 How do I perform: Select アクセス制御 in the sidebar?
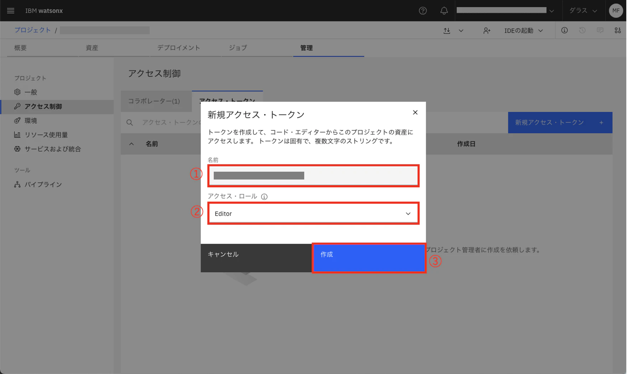(57, 107)
